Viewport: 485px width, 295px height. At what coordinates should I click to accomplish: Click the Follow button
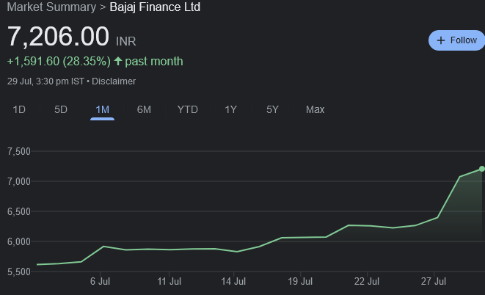(x=456, y=40)
